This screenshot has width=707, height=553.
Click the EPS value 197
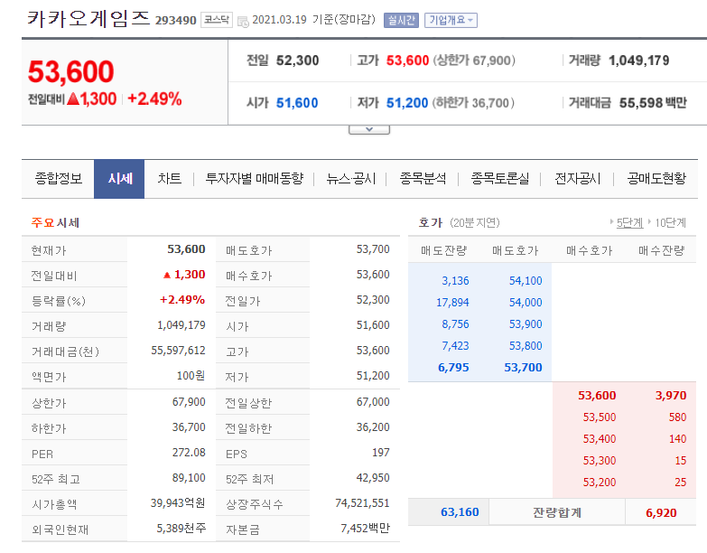click(380, 453)
